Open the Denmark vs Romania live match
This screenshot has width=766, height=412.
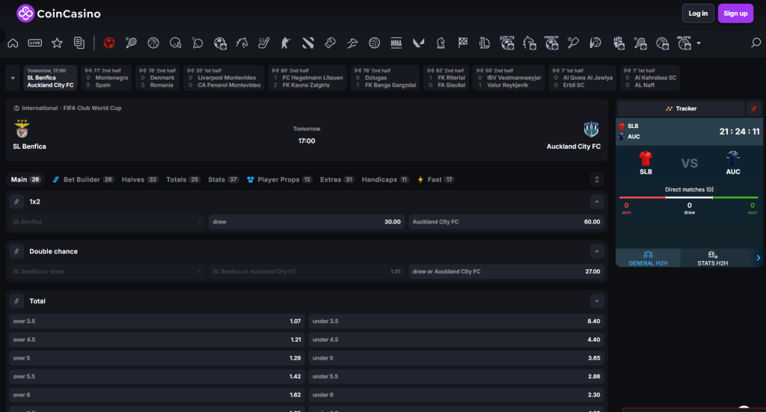[x=158, y=78]
